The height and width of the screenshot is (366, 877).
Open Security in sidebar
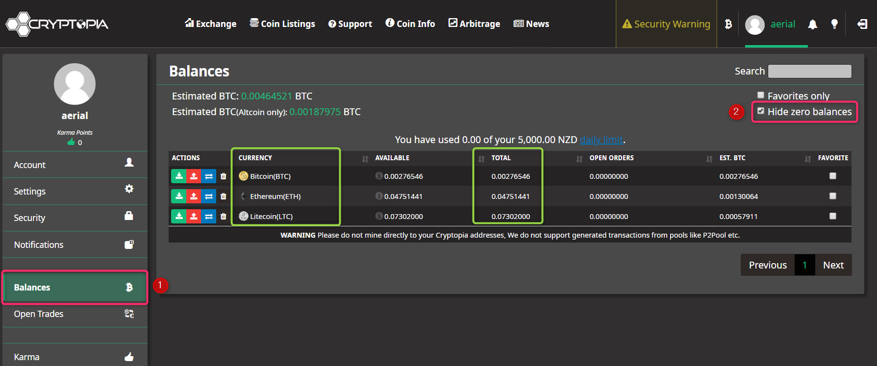click(75, 218)
